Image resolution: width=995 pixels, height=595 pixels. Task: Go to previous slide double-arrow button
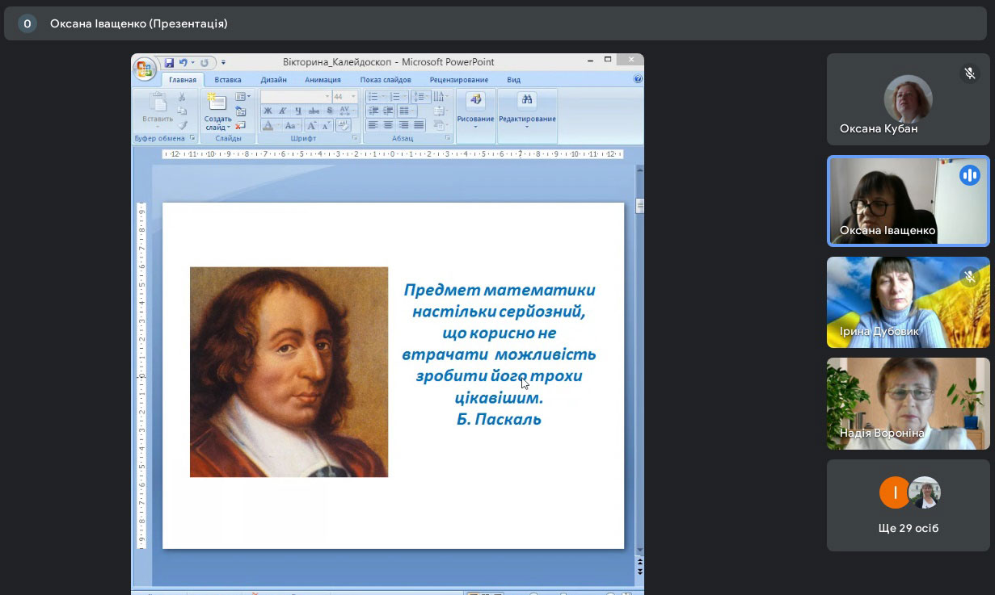[640, 561]
